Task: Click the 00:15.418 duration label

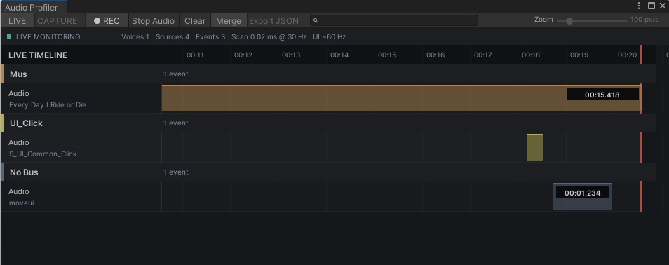Action: [x=602, y=95]
